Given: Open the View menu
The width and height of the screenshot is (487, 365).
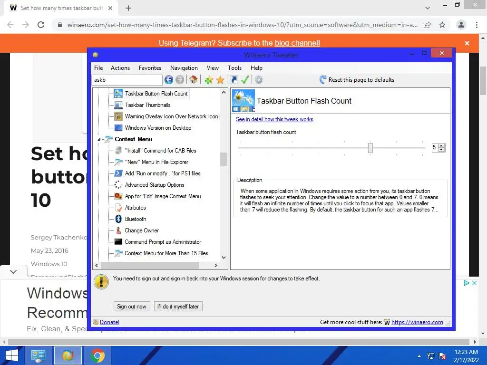Looking at the screenshot, I should tap(213, 67).
